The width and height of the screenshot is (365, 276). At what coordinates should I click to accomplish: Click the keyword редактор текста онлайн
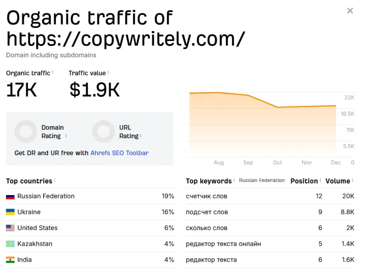click(223, 244)
